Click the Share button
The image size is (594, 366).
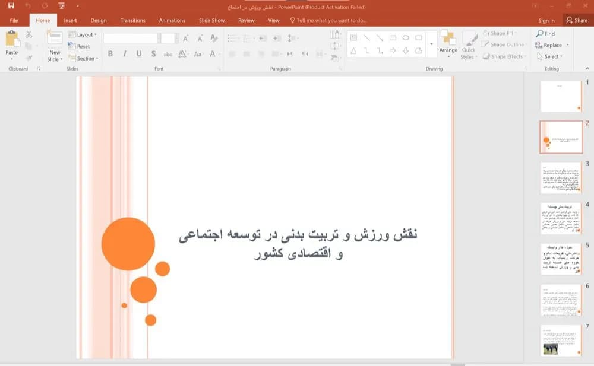(x=577, y=20)
